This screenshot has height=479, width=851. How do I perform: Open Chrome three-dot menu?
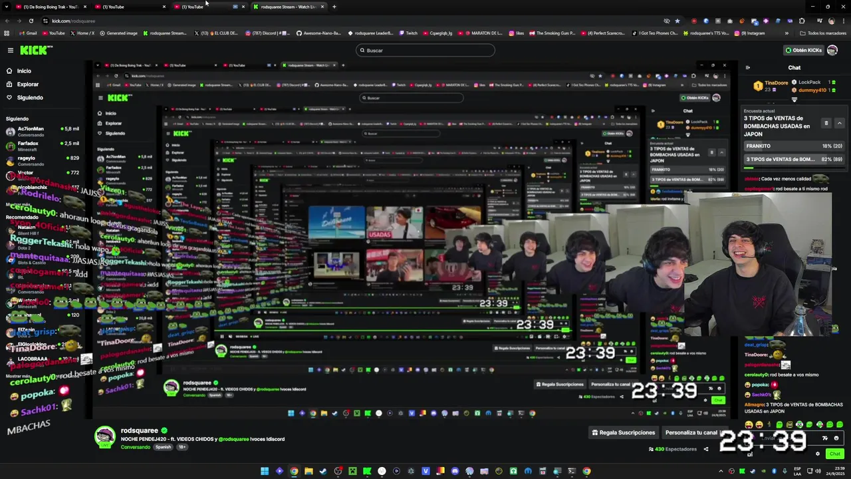844,21
